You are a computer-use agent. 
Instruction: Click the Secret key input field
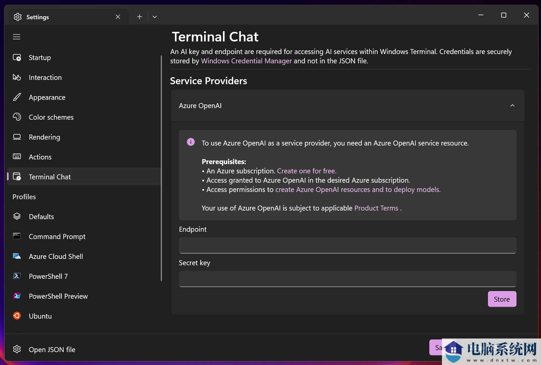(348, 279)
